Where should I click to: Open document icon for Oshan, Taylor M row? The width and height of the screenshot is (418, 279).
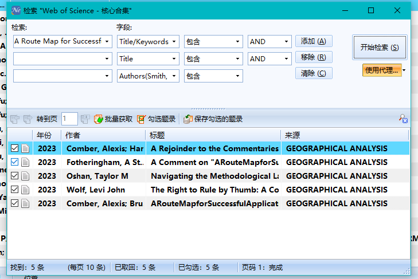(25, 176)
